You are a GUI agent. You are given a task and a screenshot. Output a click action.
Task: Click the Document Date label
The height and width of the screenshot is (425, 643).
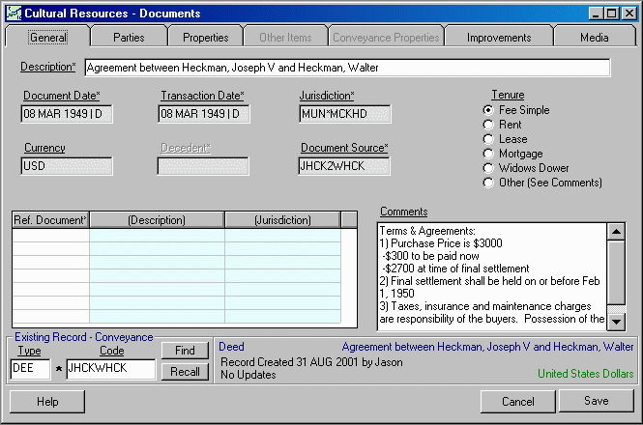click(62, 96)
